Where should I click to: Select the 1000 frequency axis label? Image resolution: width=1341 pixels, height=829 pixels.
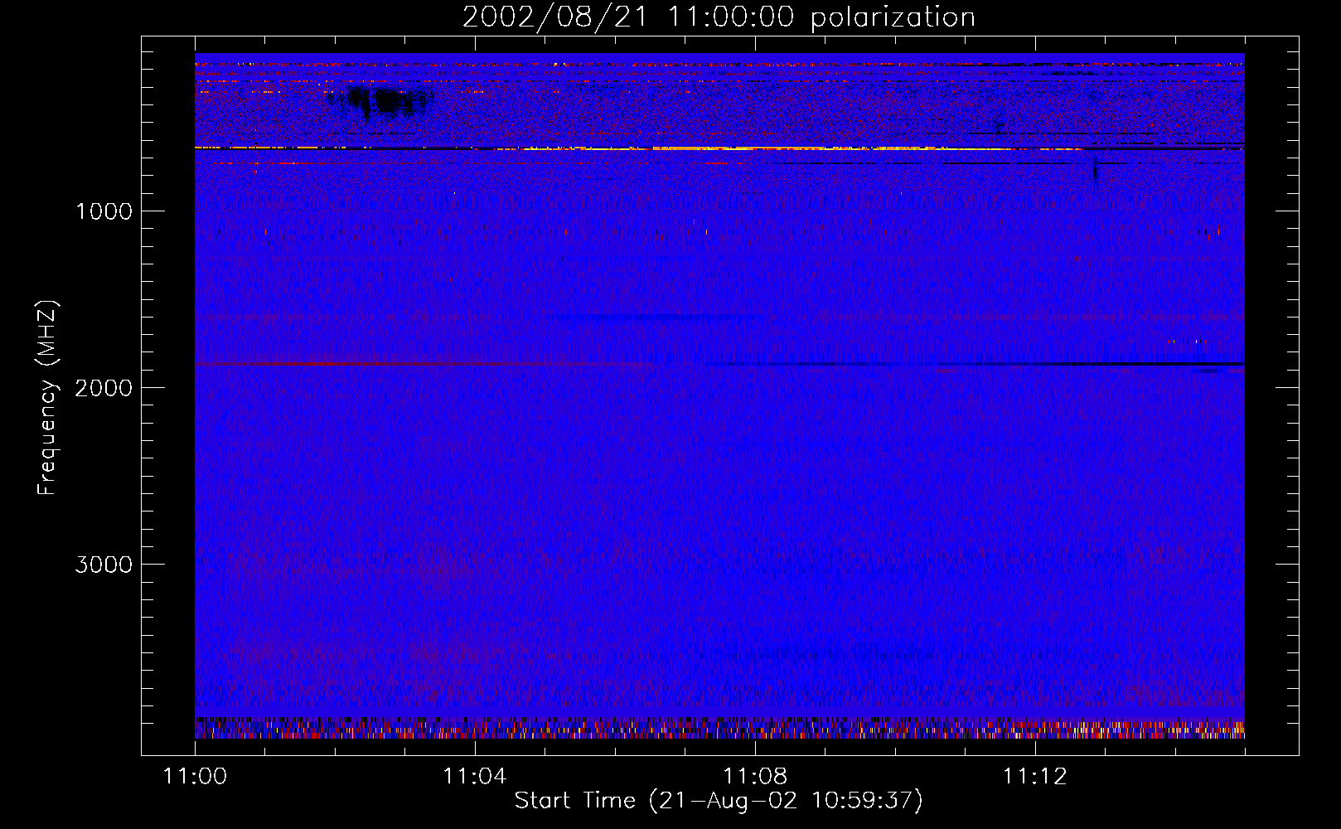(x=104, y=211)
